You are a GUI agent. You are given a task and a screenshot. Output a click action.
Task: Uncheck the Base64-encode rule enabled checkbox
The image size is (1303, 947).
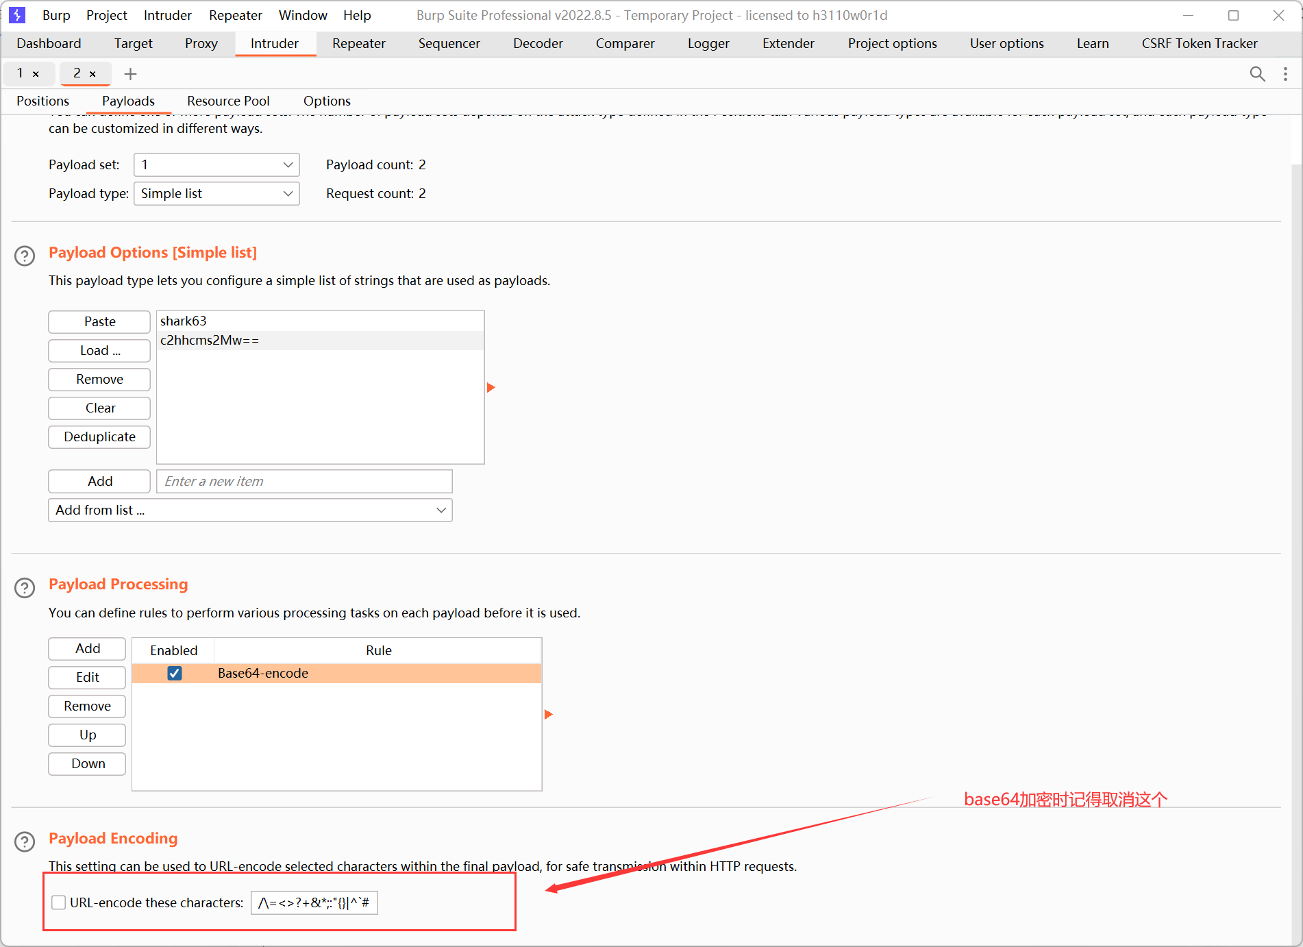[x=175, y=673]
